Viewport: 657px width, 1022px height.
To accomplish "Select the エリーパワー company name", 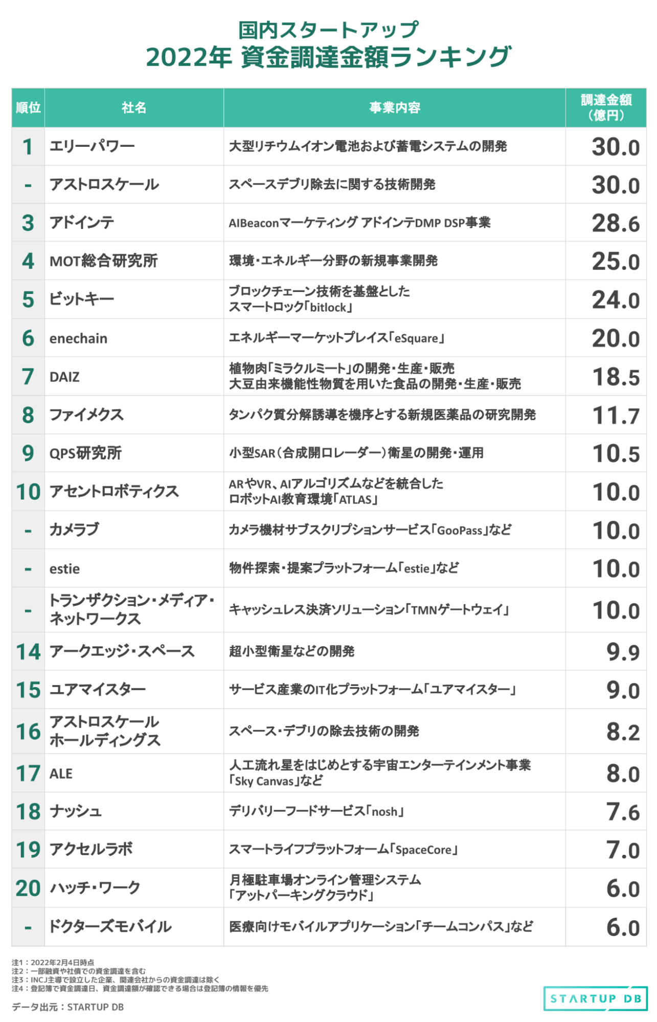I will tap(92, 146).
